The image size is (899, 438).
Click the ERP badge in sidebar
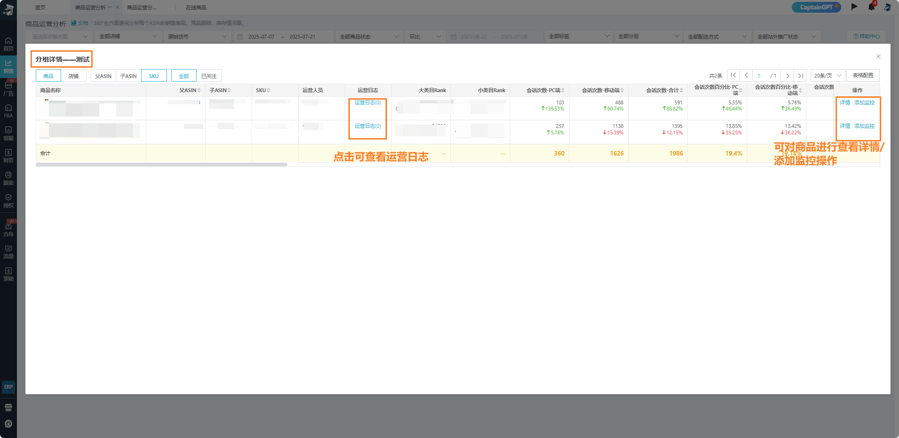(8, 387)
